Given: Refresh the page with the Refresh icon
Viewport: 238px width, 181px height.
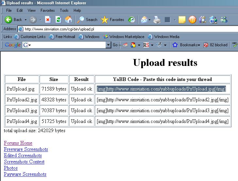Looking at the screenshot, I should [x=58, y=20].
